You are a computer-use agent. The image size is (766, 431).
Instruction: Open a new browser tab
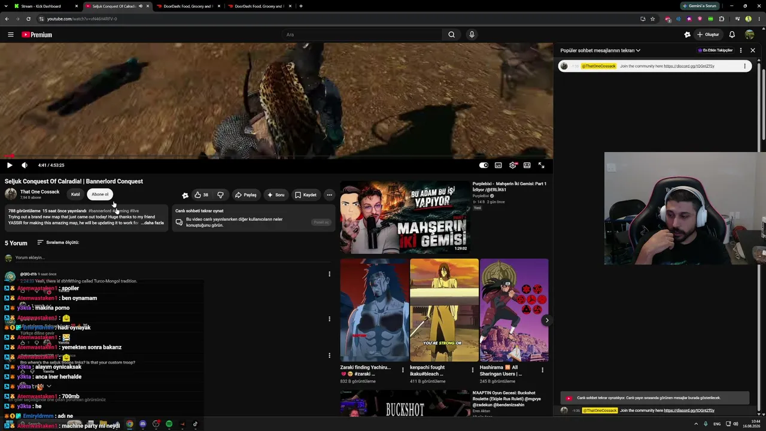301,6
